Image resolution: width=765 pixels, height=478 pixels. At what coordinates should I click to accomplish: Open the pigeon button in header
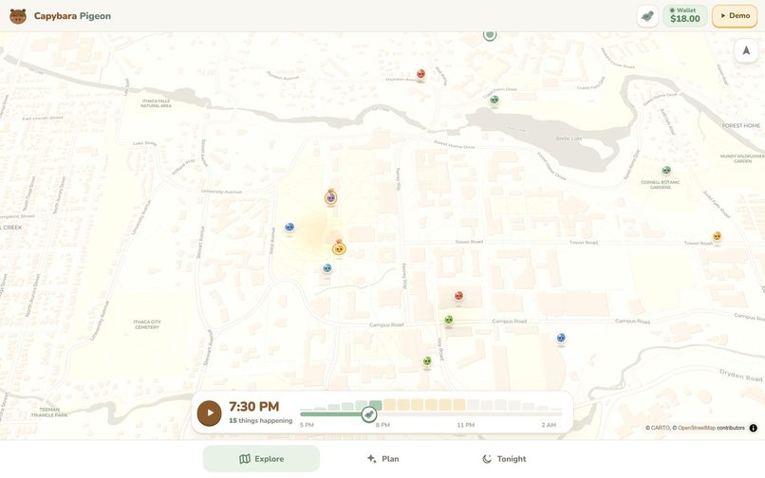click(x=647, y=16)
